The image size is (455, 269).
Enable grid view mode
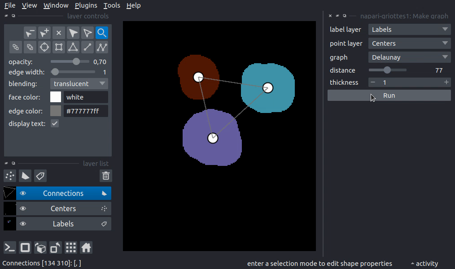(x=70, y=247)
